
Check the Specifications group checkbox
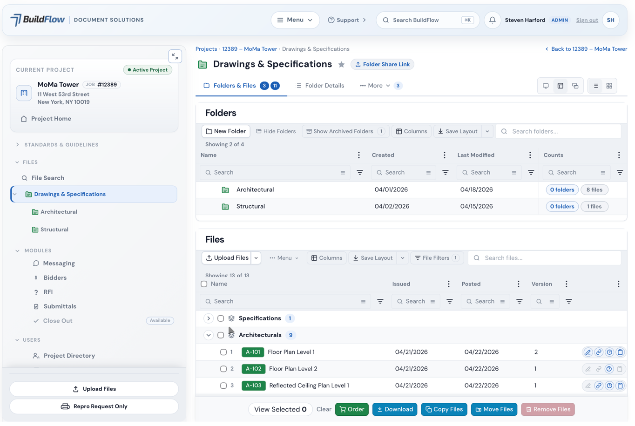221,318
